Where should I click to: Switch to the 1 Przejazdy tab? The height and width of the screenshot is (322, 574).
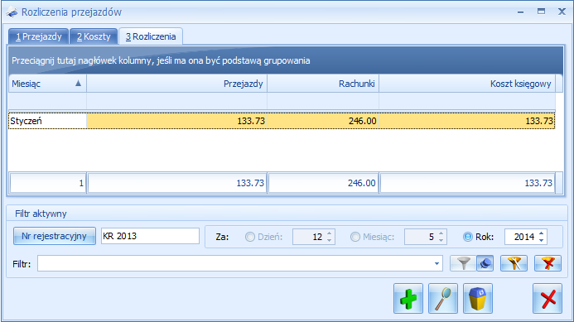[38, 36]
